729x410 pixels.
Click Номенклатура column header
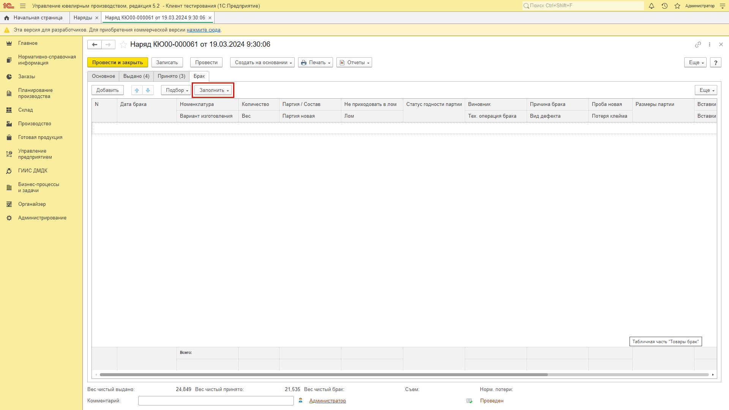pos(208,104)
